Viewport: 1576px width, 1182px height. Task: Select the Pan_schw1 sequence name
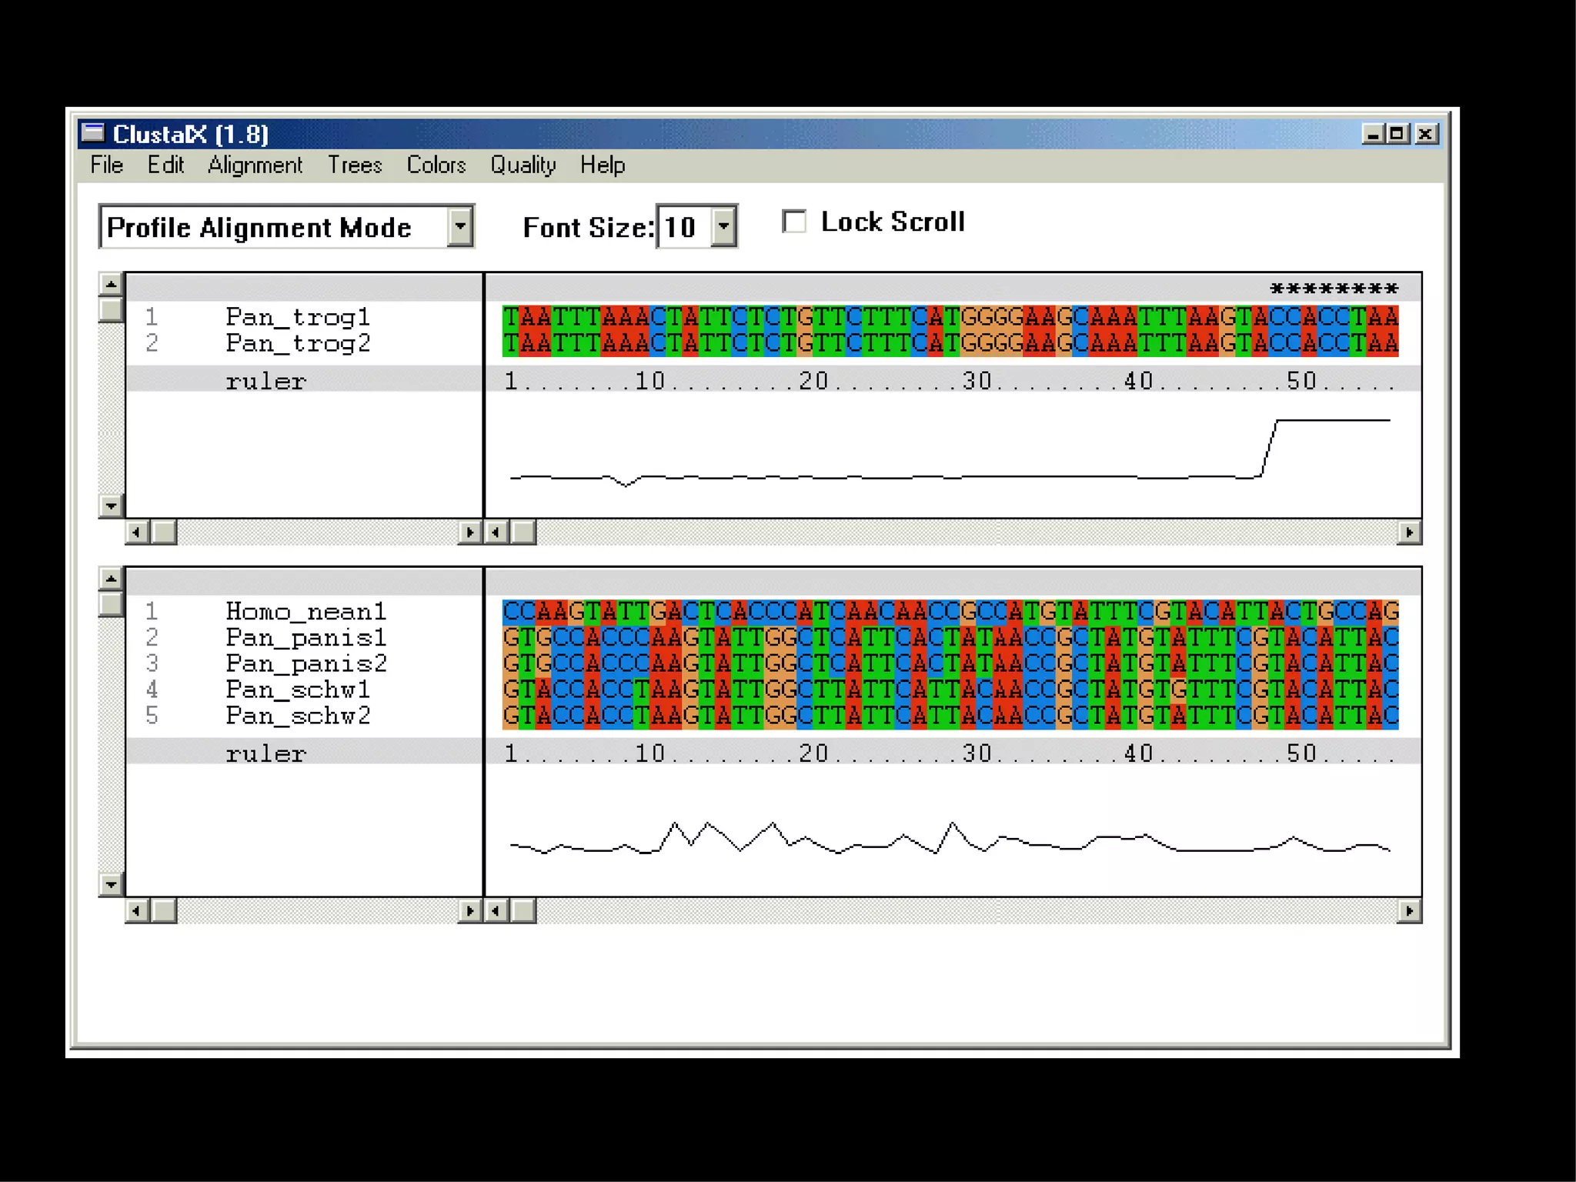coord(298,689)
